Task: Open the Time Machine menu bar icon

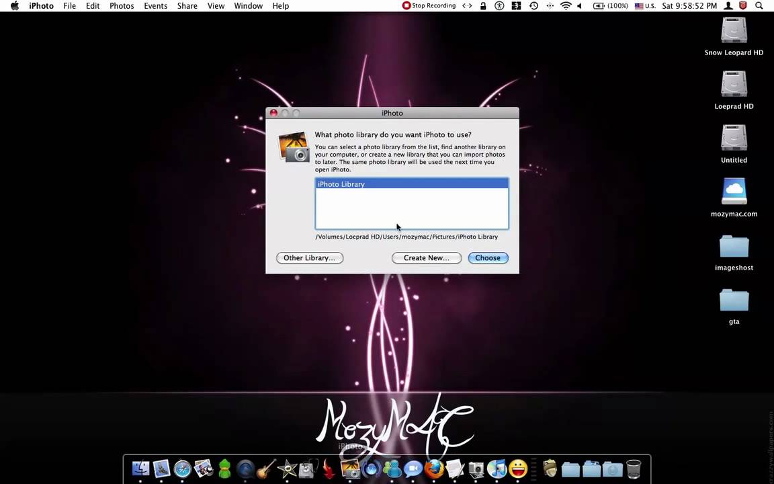Action: (x=533, y=6)
